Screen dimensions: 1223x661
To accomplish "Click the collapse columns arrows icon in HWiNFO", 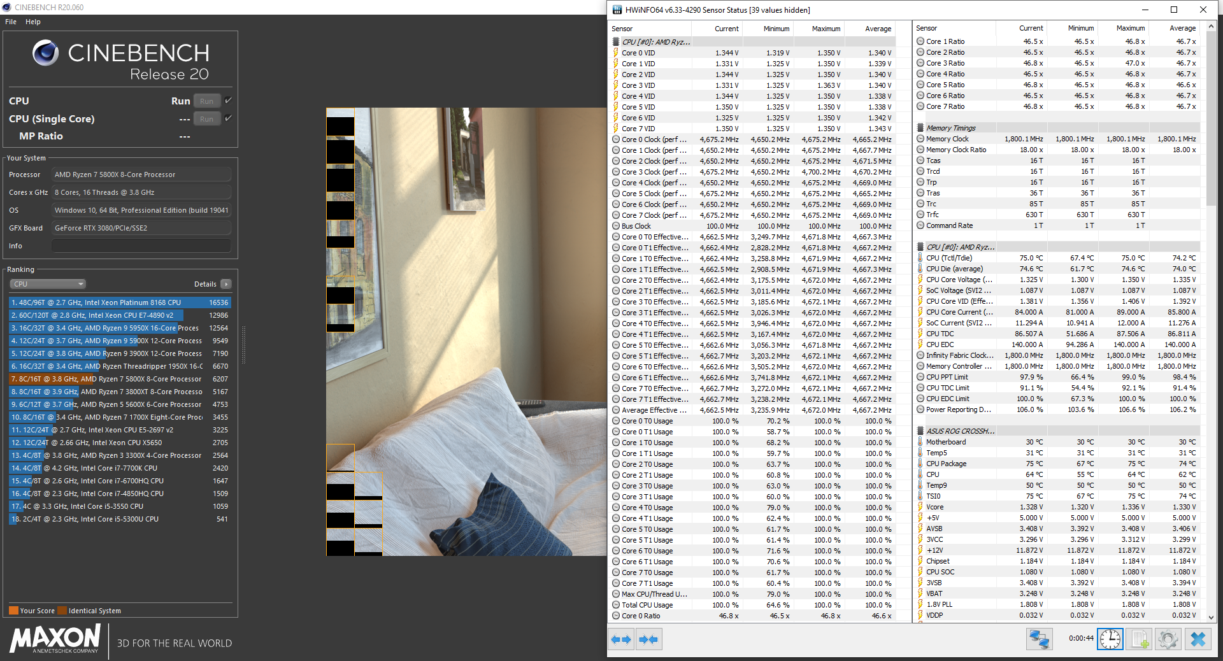I will coord(648,639).
